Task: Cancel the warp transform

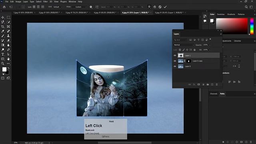Action: click(160, 7)
